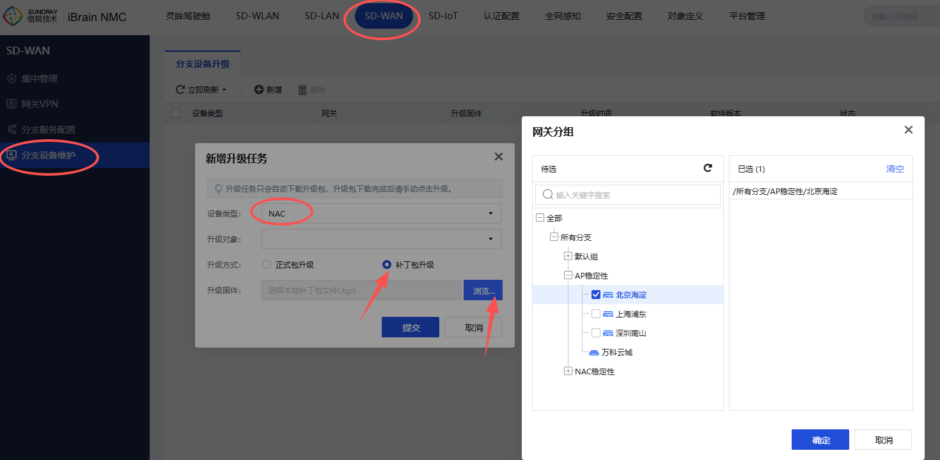This screenshot has width=940, height=460.
Task: Expand the 默认组 tree node
Action: click(568, 256)
